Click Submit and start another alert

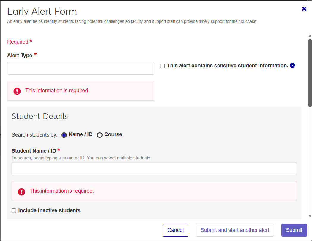tap(235, 230)
